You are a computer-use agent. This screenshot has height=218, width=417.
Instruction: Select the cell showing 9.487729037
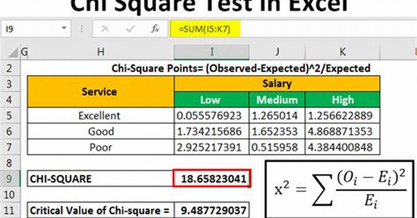(x=212, y=210)
